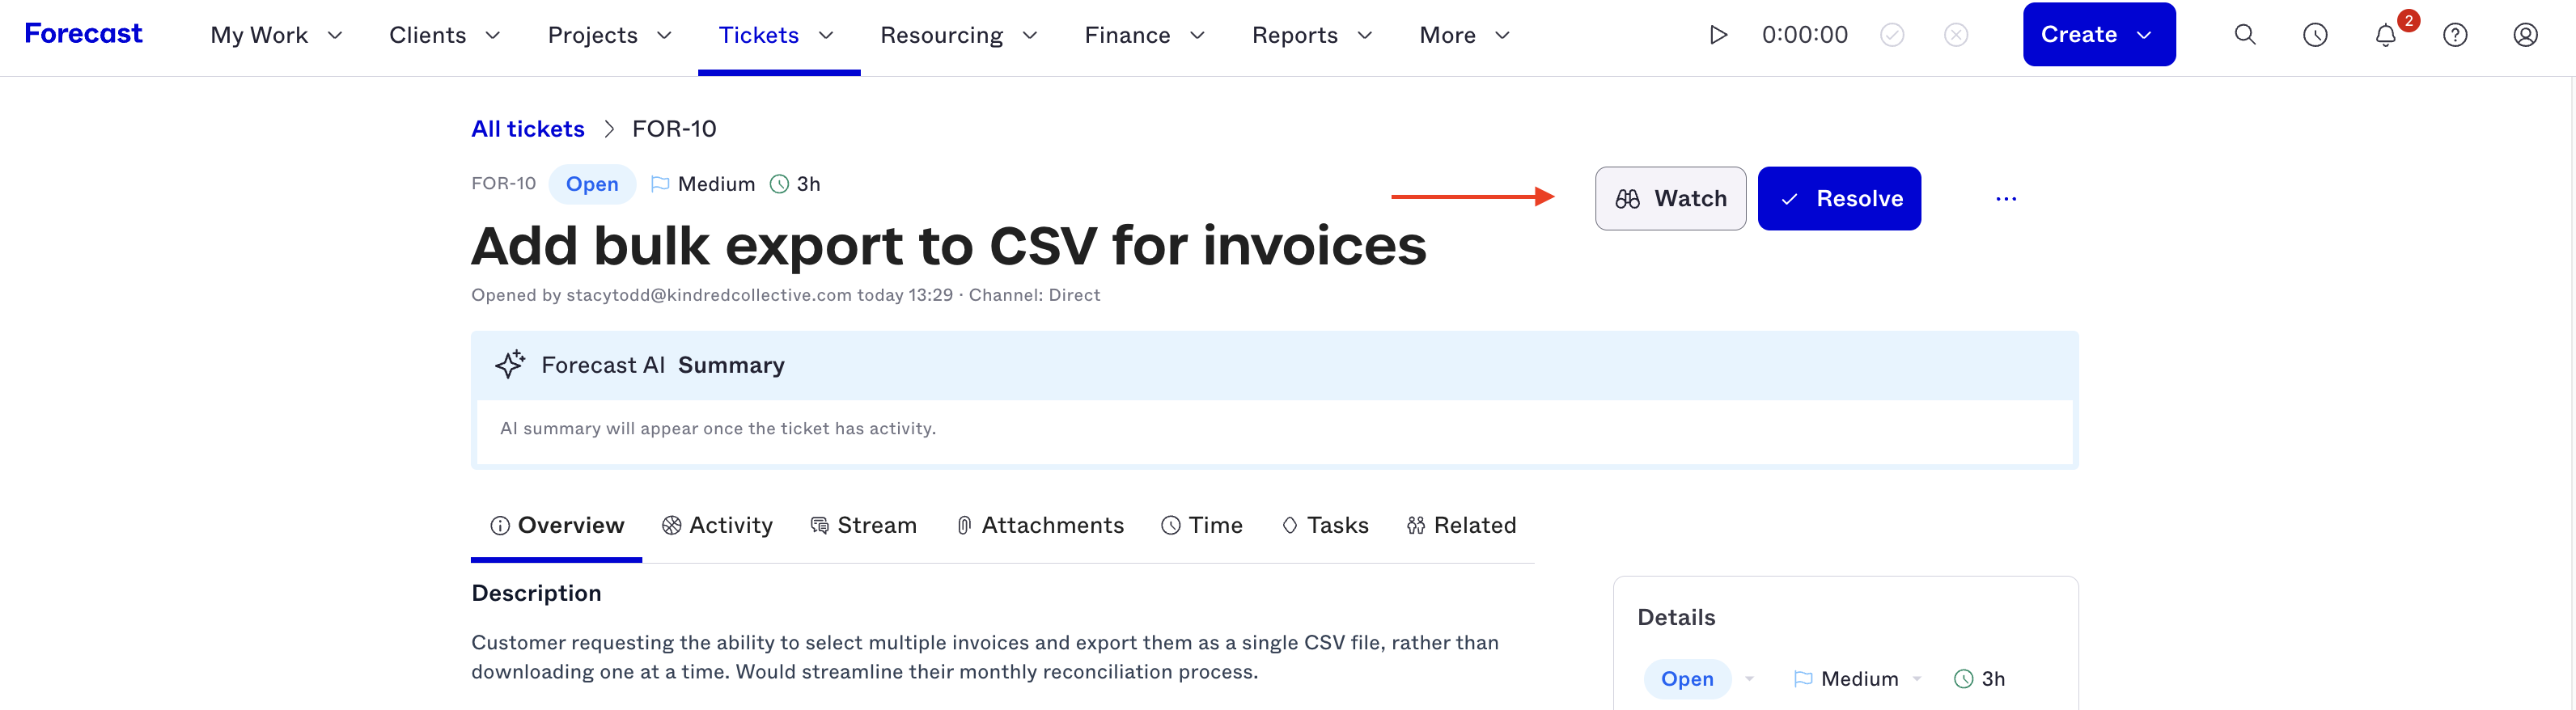Click the timer checkmark confirm icon

[1892, 35]
